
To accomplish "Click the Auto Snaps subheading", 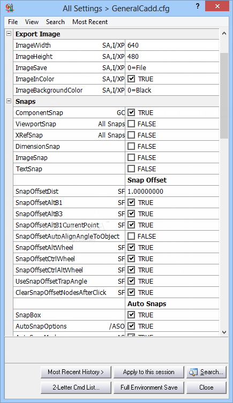I will (x=147, y=304).
